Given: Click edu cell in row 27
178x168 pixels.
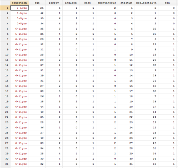Looking at the screenshot, I should tap(167, 143).
